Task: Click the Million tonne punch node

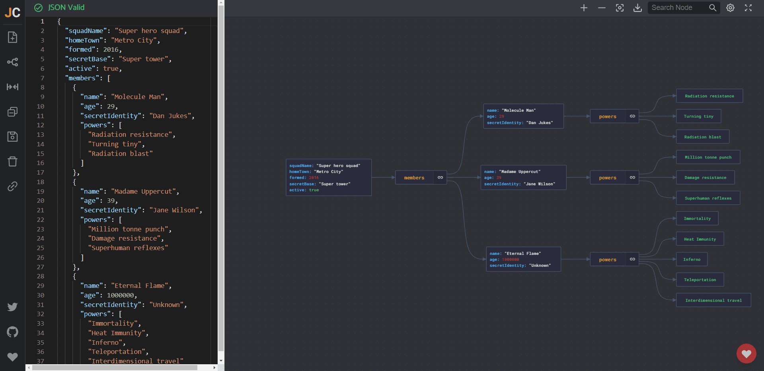Action: point(708,157)
